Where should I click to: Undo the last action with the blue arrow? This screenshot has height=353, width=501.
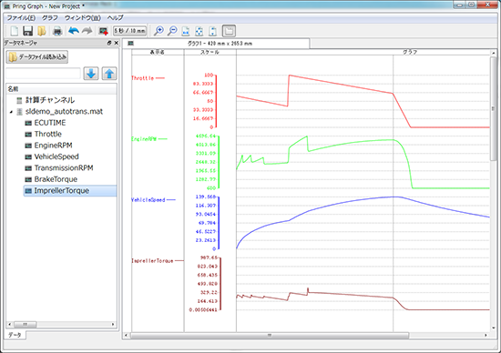click(x=74, y=31)
